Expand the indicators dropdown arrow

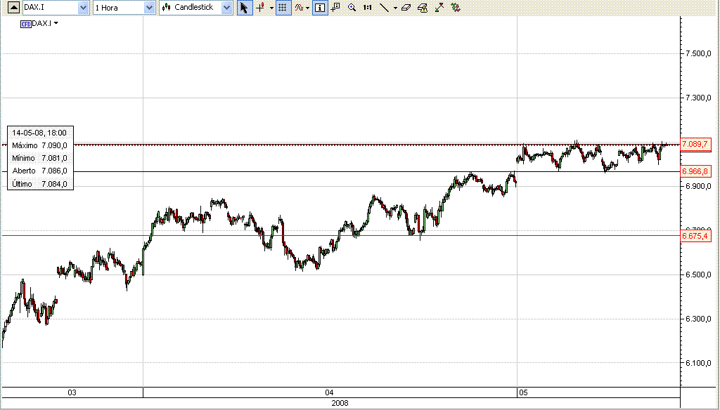click(x=307, y=8)
